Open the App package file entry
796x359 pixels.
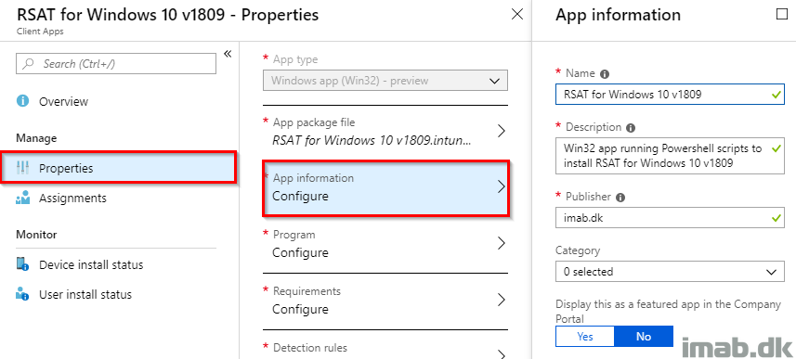385,131
